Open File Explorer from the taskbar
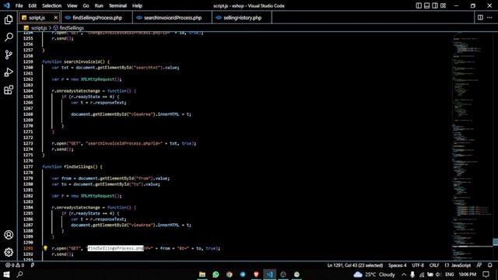 202,275
